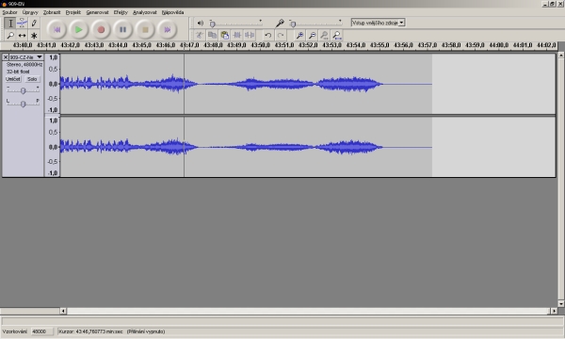Select the Envelope tool
This screenshot has height=339, width=565.
point(22,23)
